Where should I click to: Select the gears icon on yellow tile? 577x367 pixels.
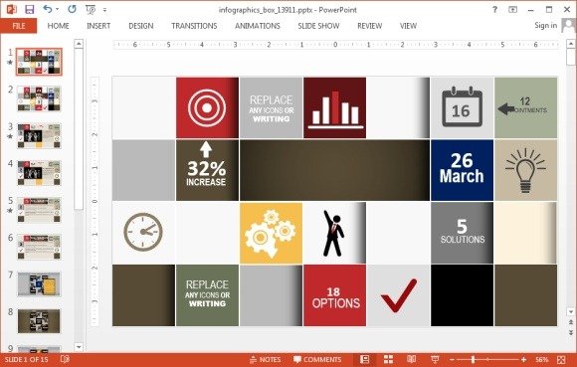coord(271,233)
